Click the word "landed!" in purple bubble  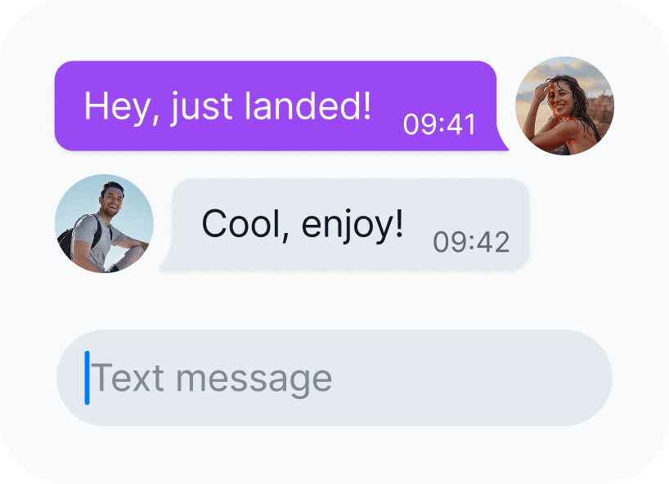(x=308, y=105)
